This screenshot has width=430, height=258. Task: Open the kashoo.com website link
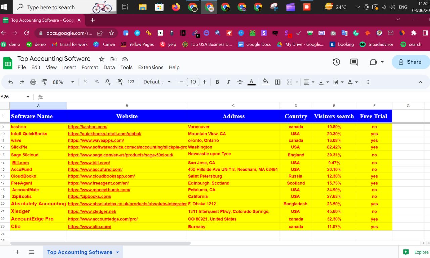click(88, 127)
